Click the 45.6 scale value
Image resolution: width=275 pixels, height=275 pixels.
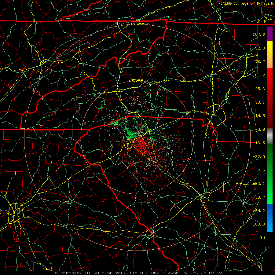[260, 89]
